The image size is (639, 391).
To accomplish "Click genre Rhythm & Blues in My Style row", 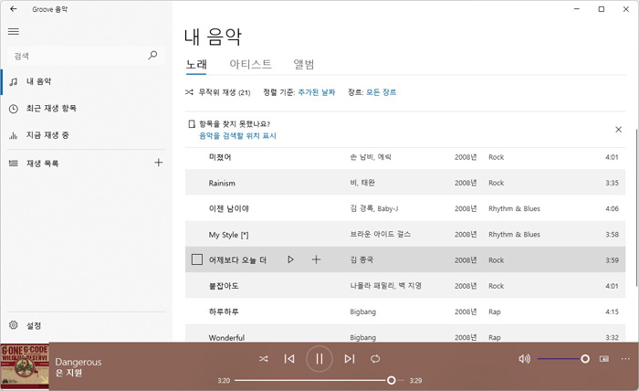I will click(x=514, y=234).
